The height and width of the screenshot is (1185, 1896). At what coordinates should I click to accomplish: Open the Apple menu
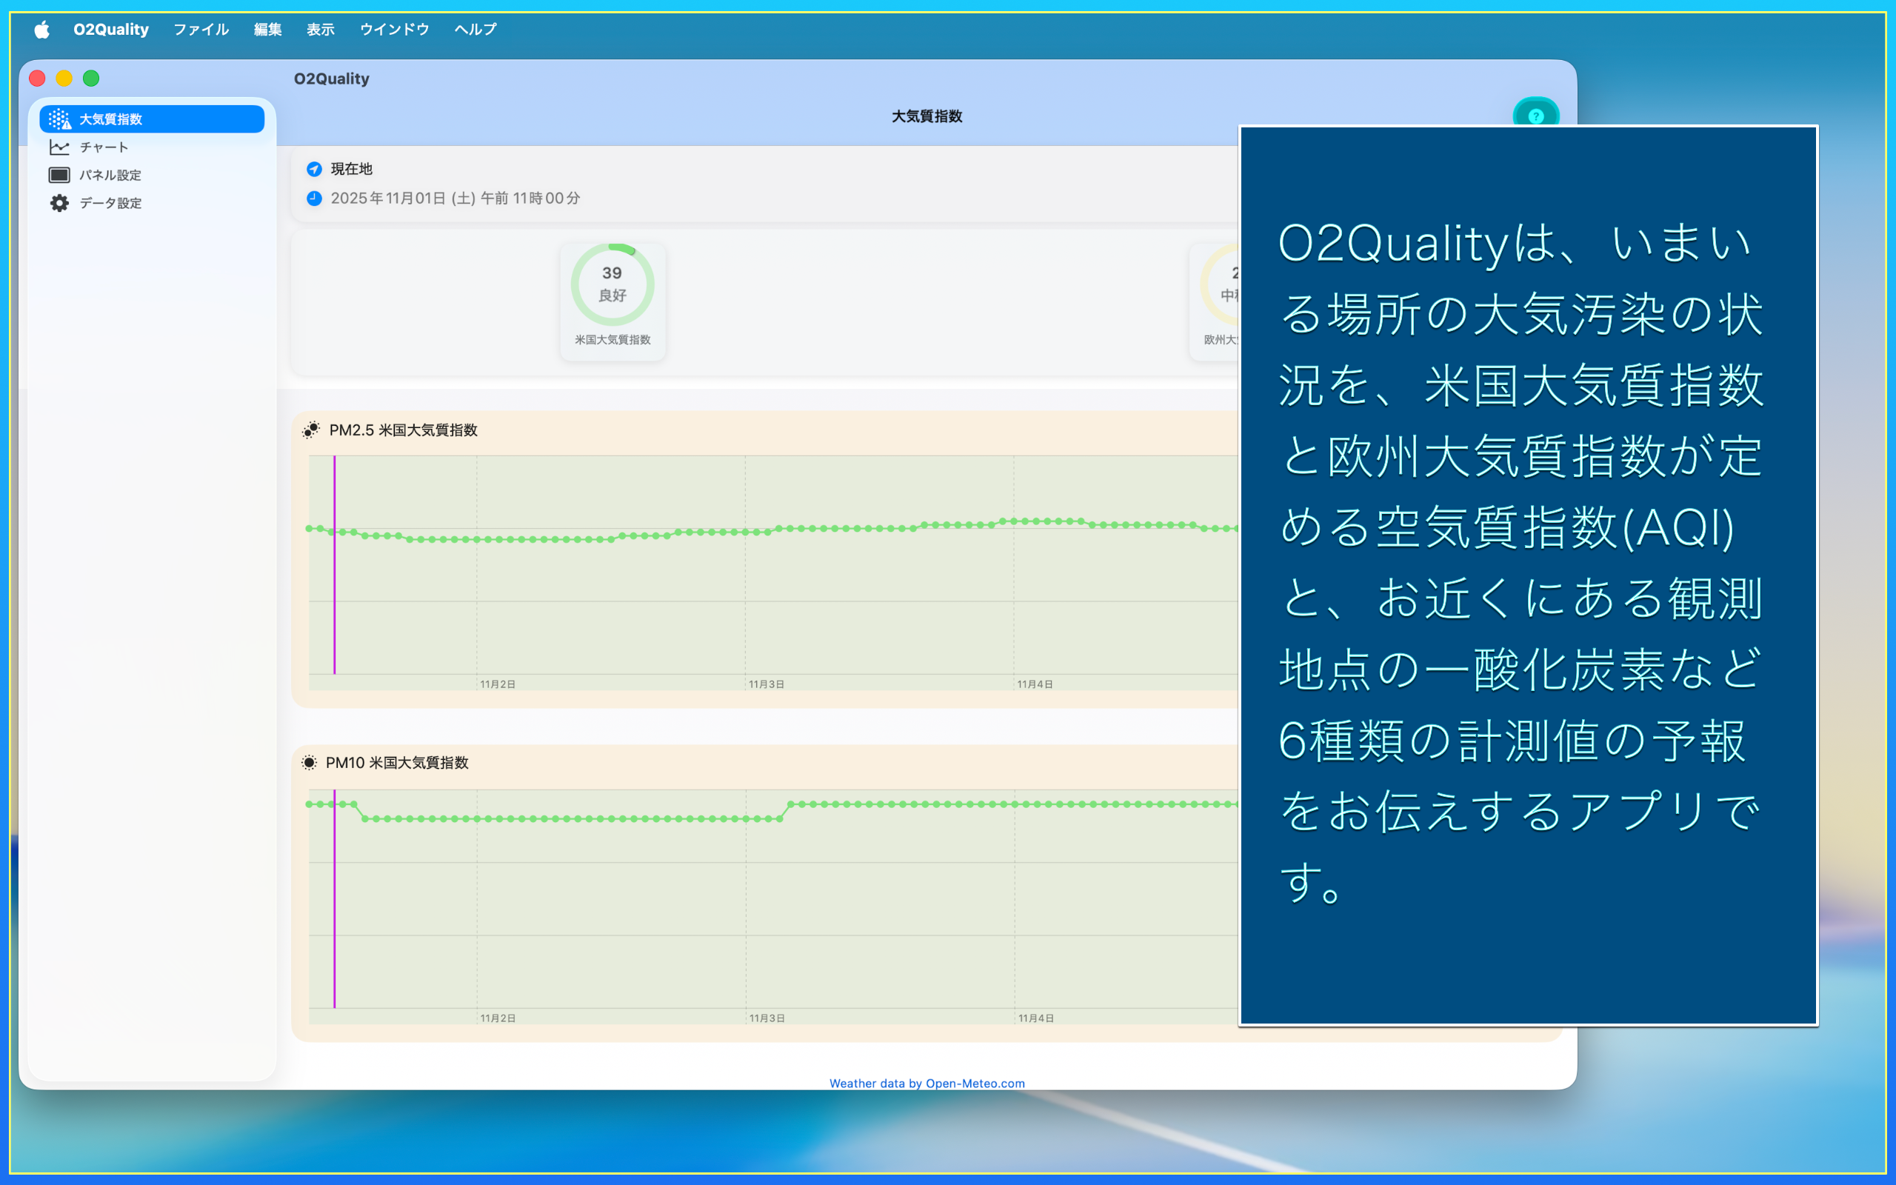41,30
